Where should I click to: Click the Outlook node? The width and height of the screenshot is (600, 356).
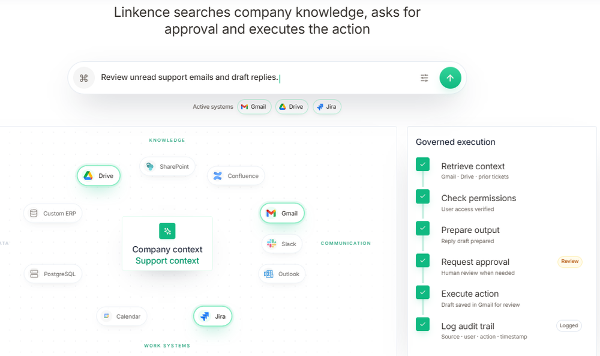(282, 274)
